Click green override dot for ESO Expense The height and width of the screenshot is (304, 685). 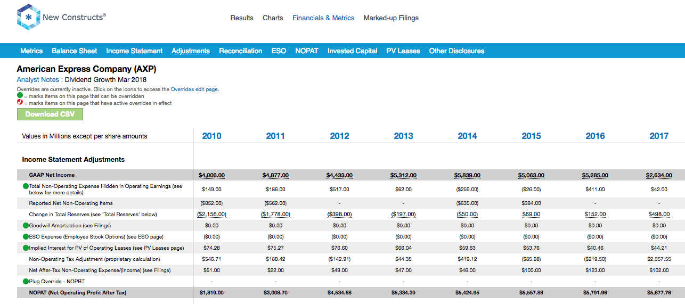coord(26,237)
